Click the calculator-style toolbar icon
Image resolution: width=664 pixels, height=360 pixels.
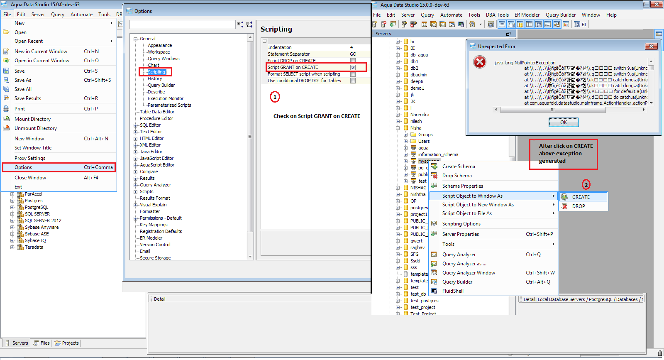pyautogui.click(x=491, y=24)
